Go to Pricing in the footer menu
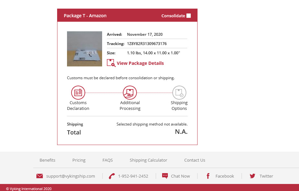This screenshot has height=191, width=299. click(x=79, y=160)
